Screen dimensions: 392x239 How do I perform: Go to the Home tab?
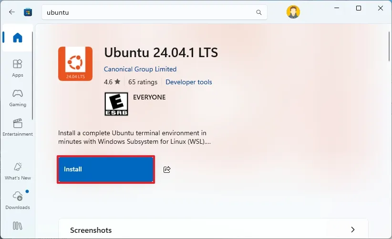click(18, 38)
